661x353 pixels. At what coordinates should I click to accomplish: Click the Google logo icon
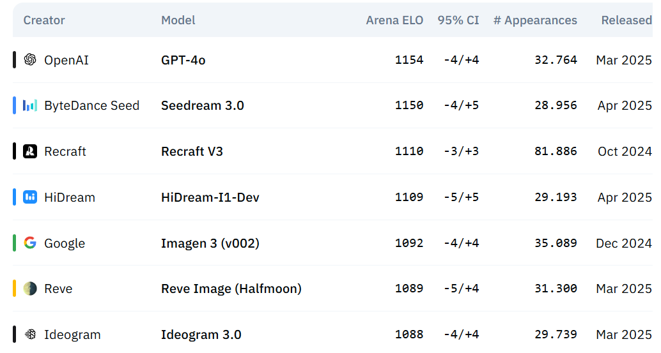click(x=30, y=243)
